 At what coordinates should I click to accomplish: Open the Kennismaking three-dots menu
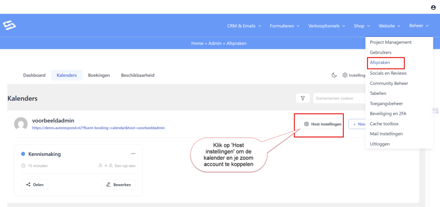pyautogui.click(x=133, y=153)
